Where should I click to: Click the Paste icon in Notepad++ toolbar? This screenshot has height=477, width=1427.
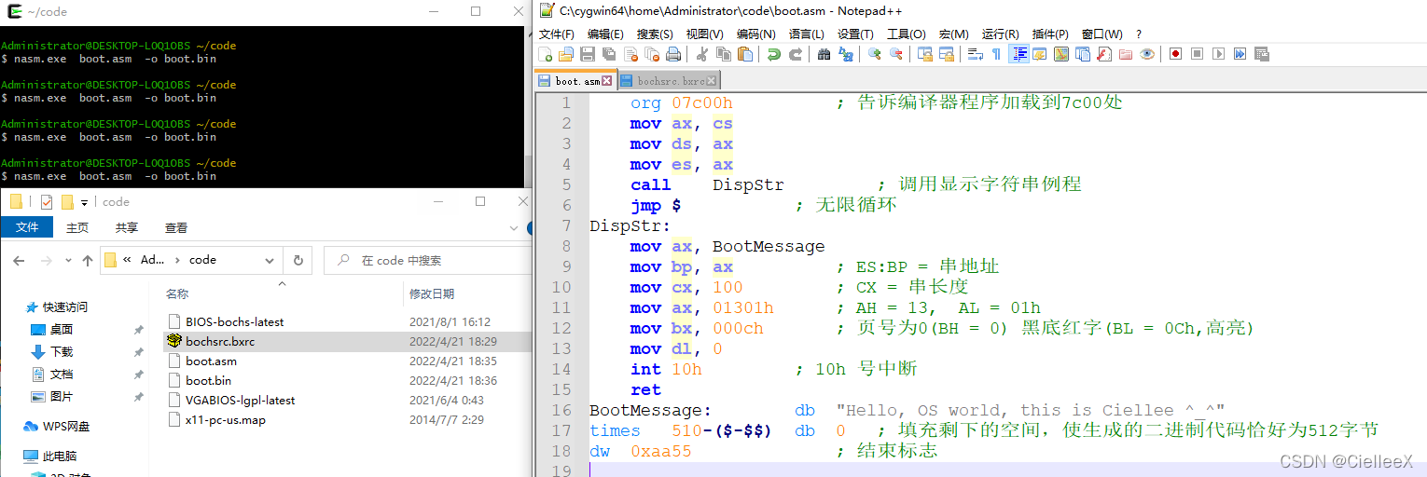[x=745, y=54]
